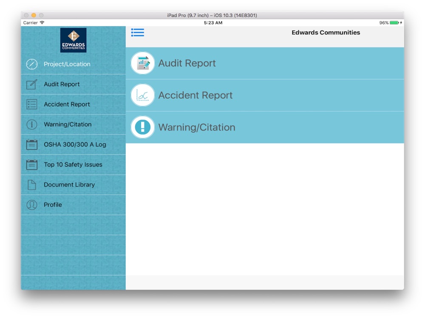Click the Project/Location compass icon
Image resolution: width=425 pixels, height=318 pixels.
point(32,64)
